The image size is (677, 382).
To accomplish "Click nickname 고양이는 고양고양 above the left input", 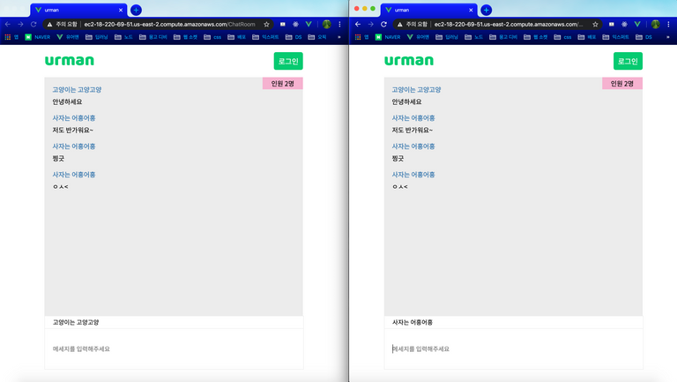I will (76, 322).
